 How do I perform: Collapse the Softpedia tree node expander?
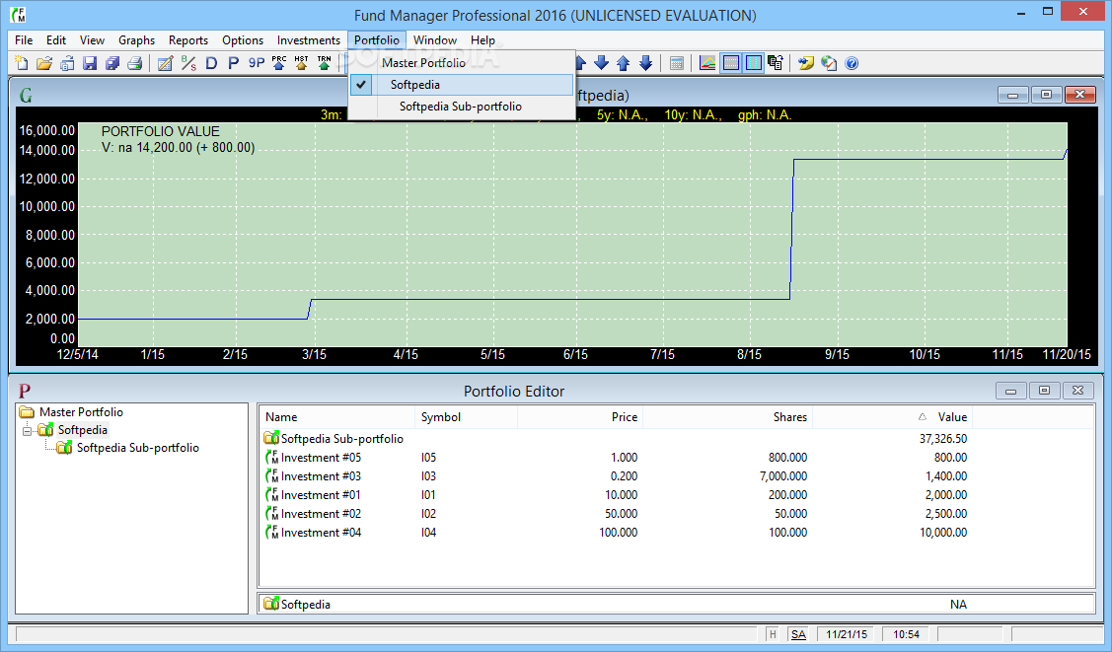click(27, 430)
